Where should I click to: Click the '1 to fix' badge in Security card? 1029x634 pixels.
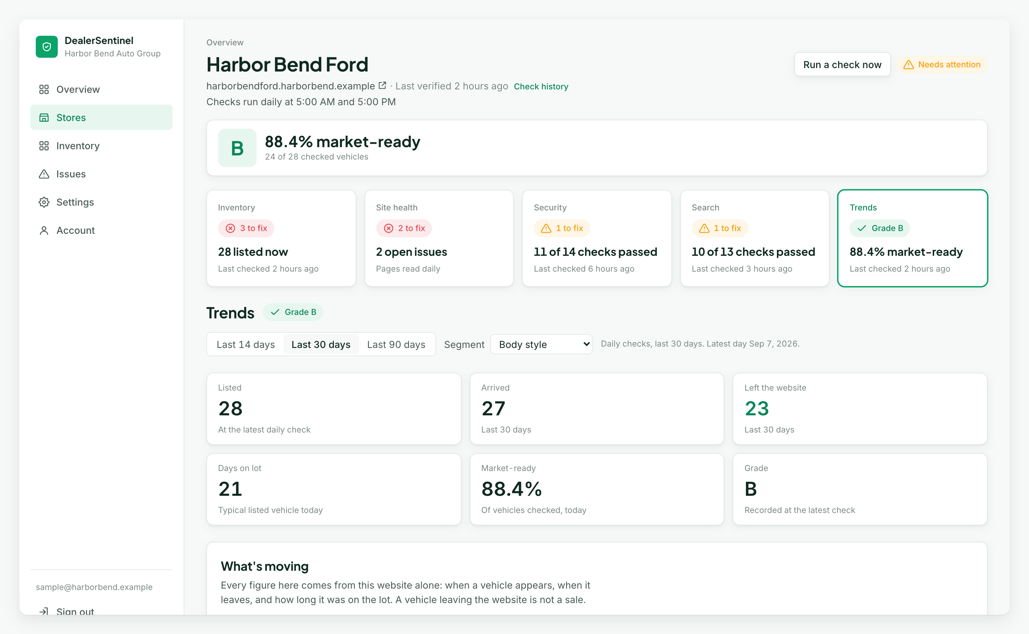click(x=562, y=228)
